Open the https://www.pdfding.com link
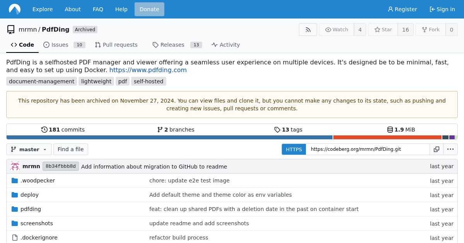The height and width of the screenshot is (243, 464). [x=148, y=70]
